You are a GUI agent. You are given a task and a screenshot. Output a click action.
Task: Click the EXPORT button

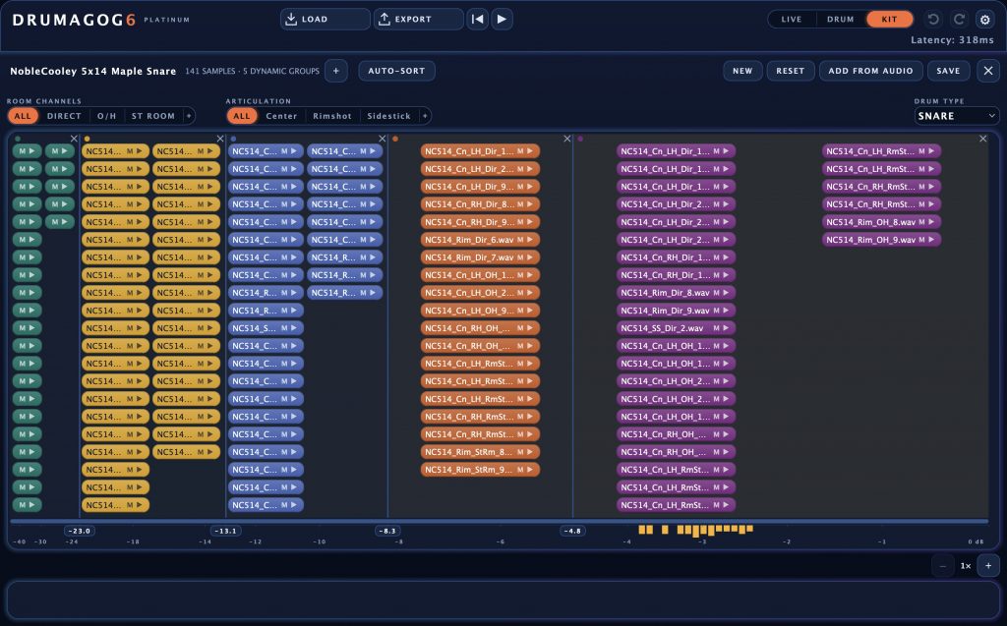[x=418, y=20]
